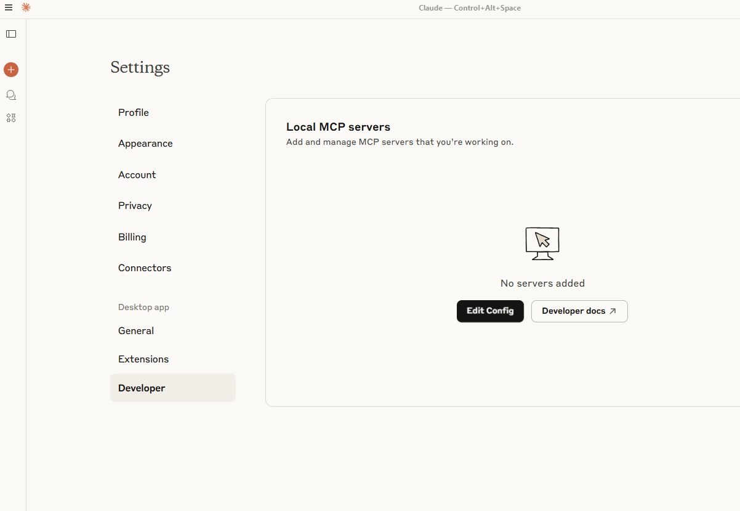This screenshot has height=511, width=740.
Task: Open the hamburger menu
Action: pyautogui.click(x=9, y=7)
